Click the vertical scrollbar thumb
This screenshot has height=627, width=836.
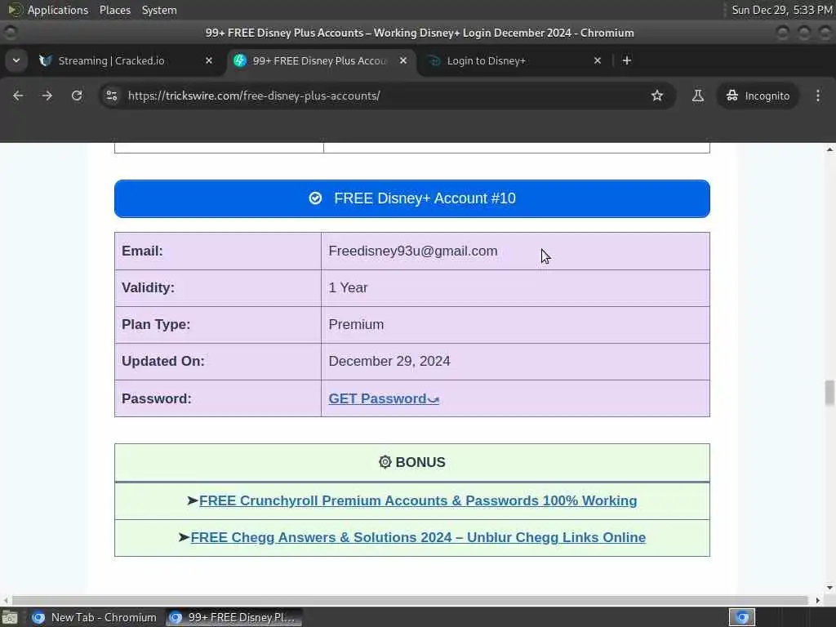(x=829, y=393)
